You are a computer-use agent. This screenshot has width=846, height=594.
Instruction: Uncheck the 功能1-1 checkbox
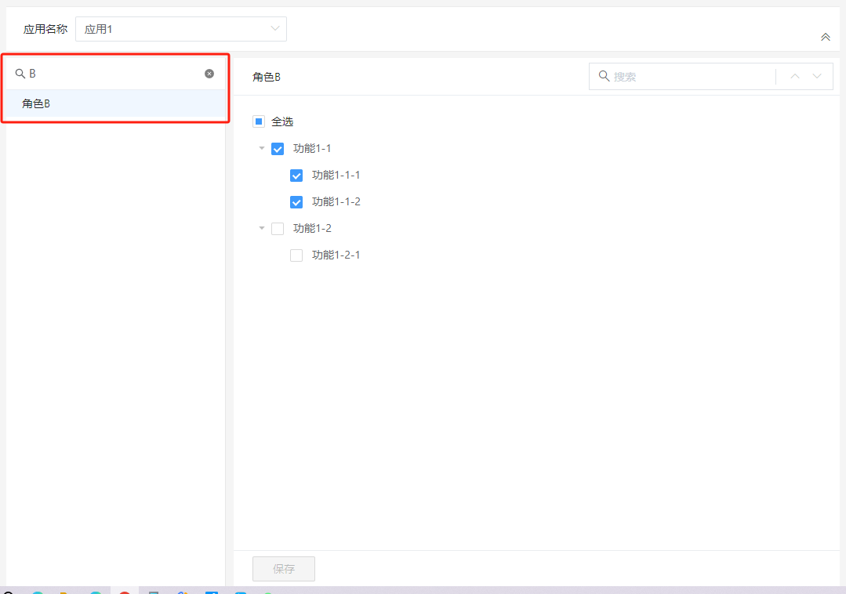pyautogui.click(x=278, y=149)
